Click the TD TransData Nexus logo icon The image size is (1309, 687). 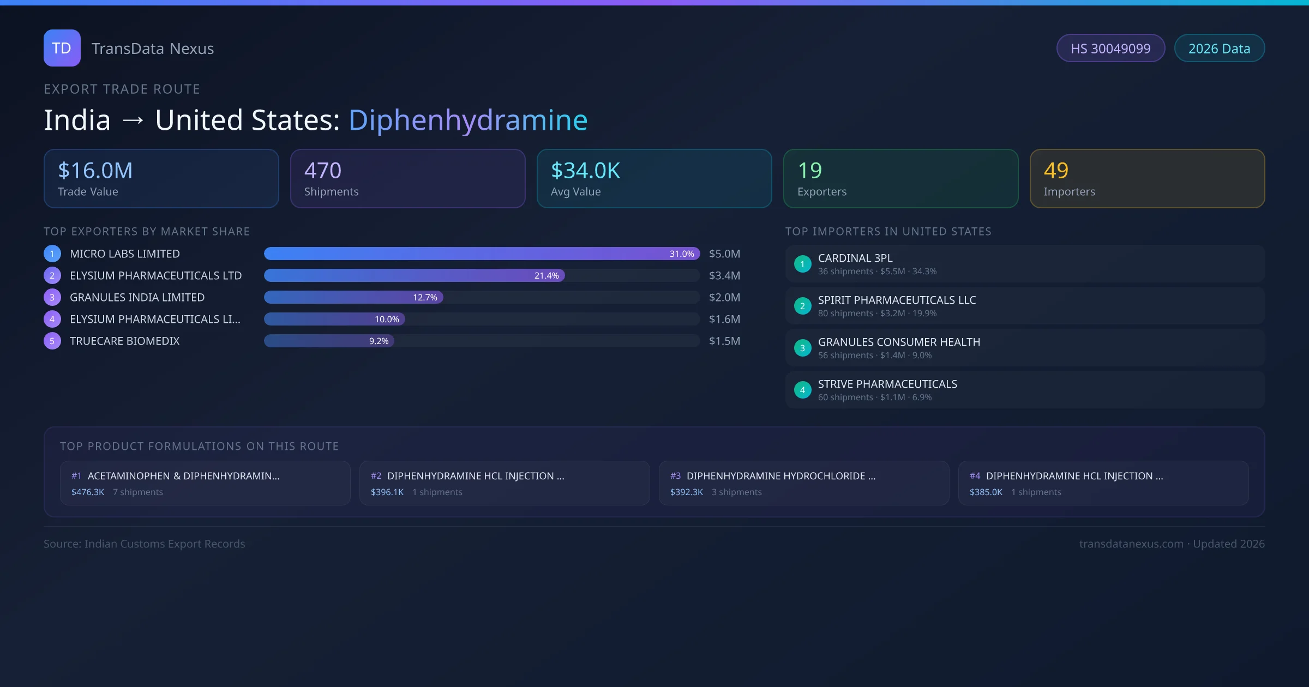[62, 48]
